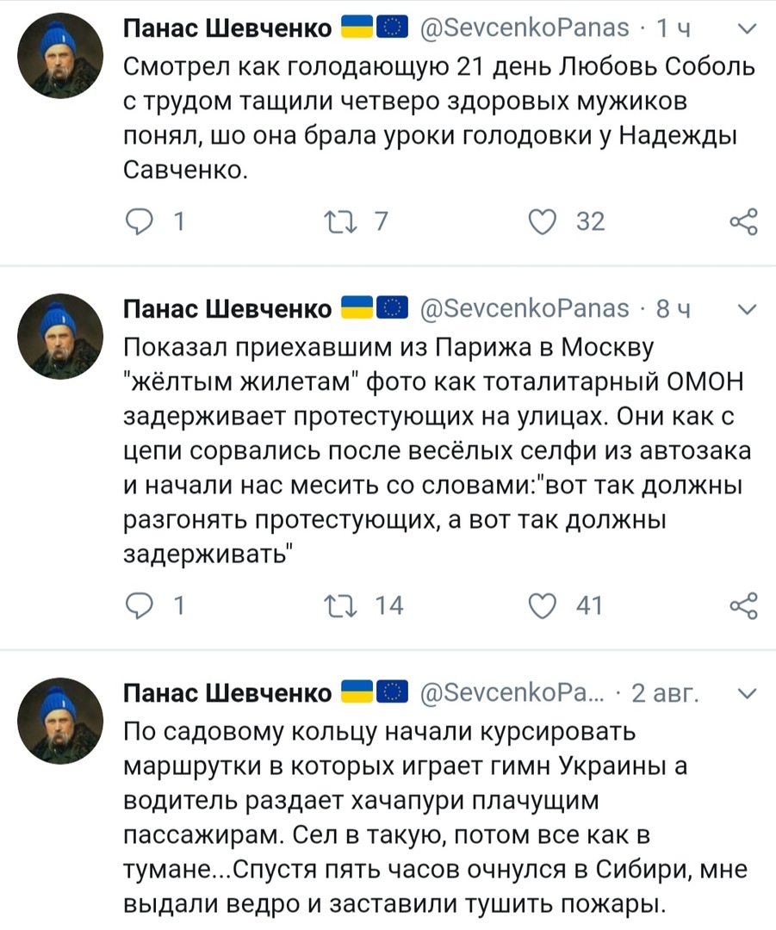The width and height of the screenshot is (776, 930).
Task: Open the chevron menu on the 2 авг. tweet
Action: (x=748, y=693)
